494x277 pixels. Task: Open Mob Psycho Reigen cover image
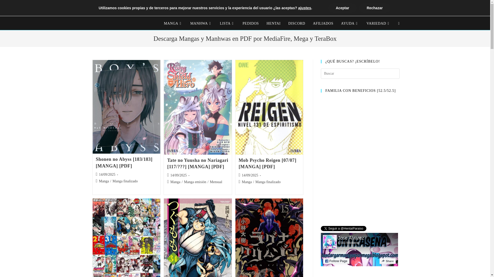point(269,107)
